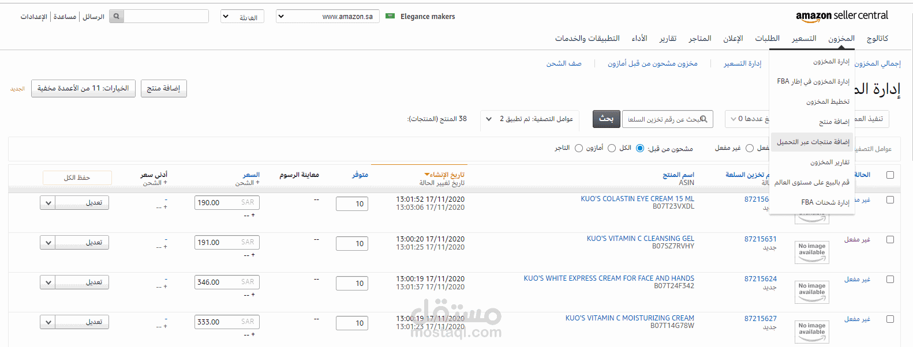
Task: Tick the checkbox for WHITE EXPRESS CREAM row
Action: pos(890,279)
